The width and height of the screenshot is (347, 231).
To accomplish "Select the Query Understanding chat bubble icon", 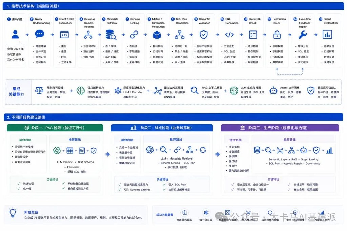I will [40, 34].
